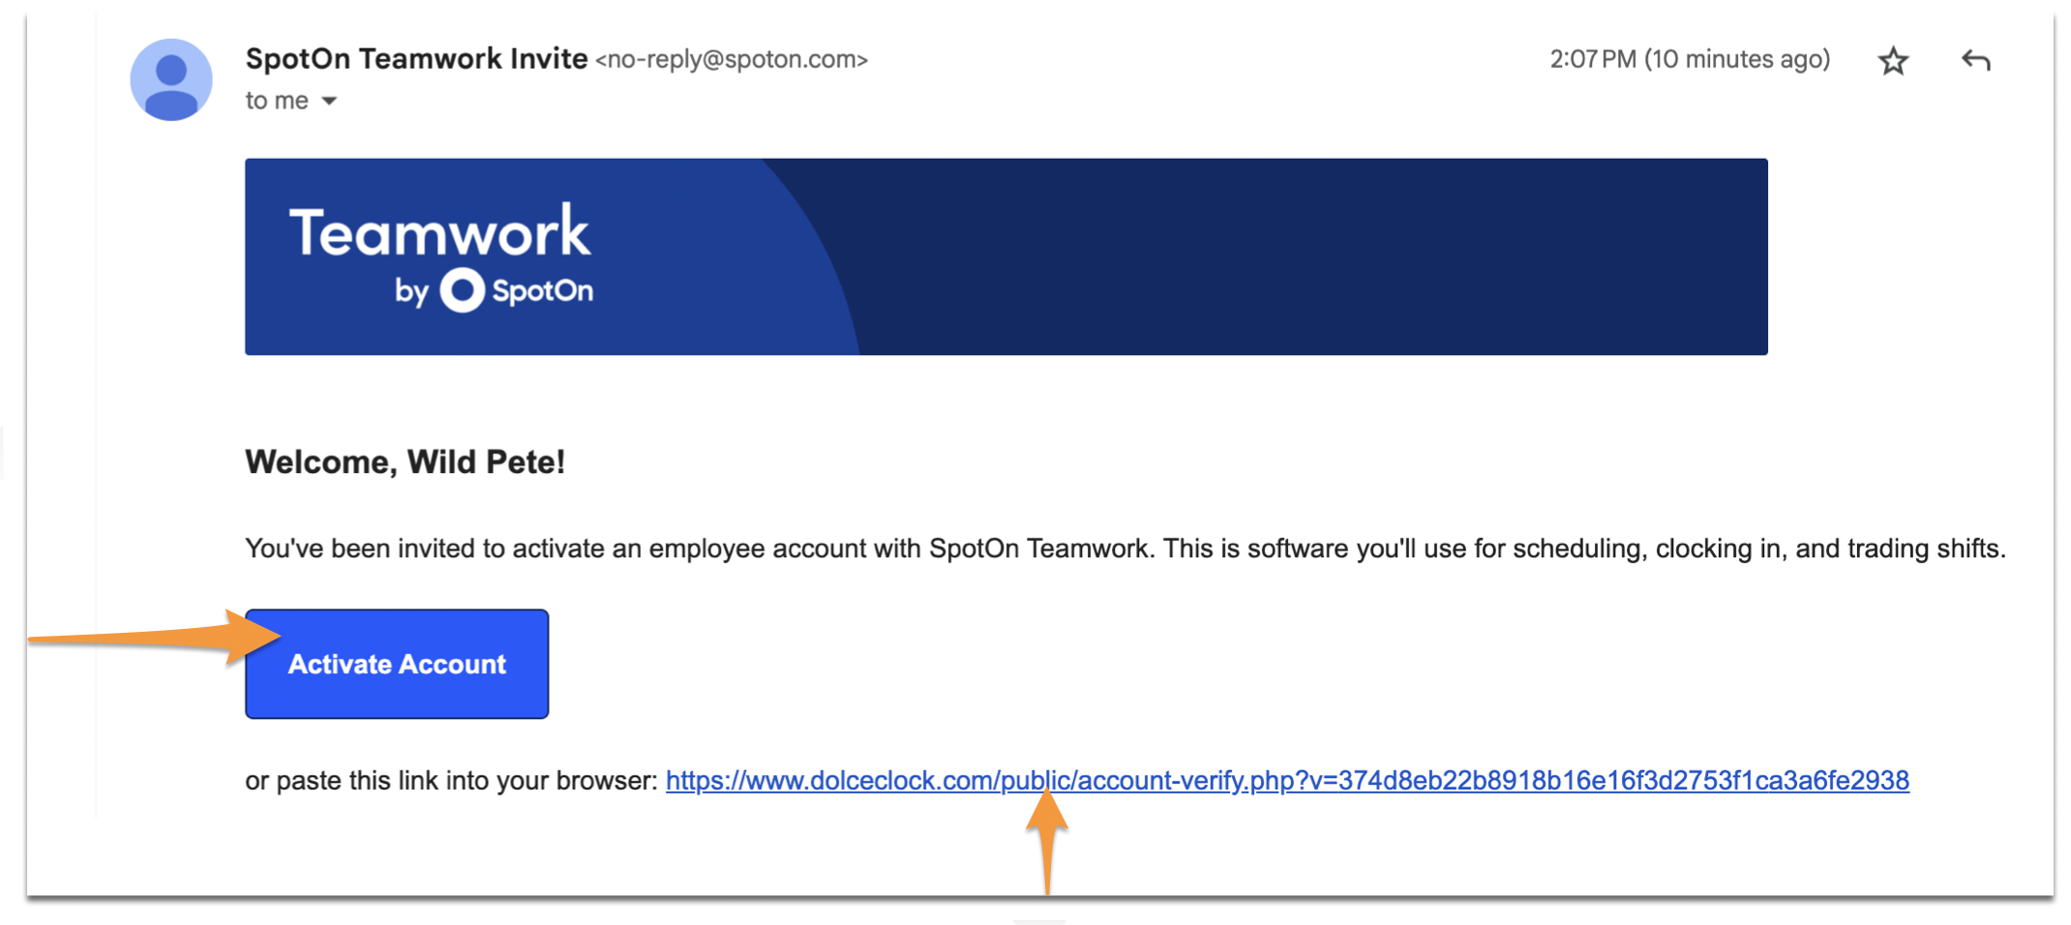Click the 2:07 PM timestamp

click(x=1690, y=60)
